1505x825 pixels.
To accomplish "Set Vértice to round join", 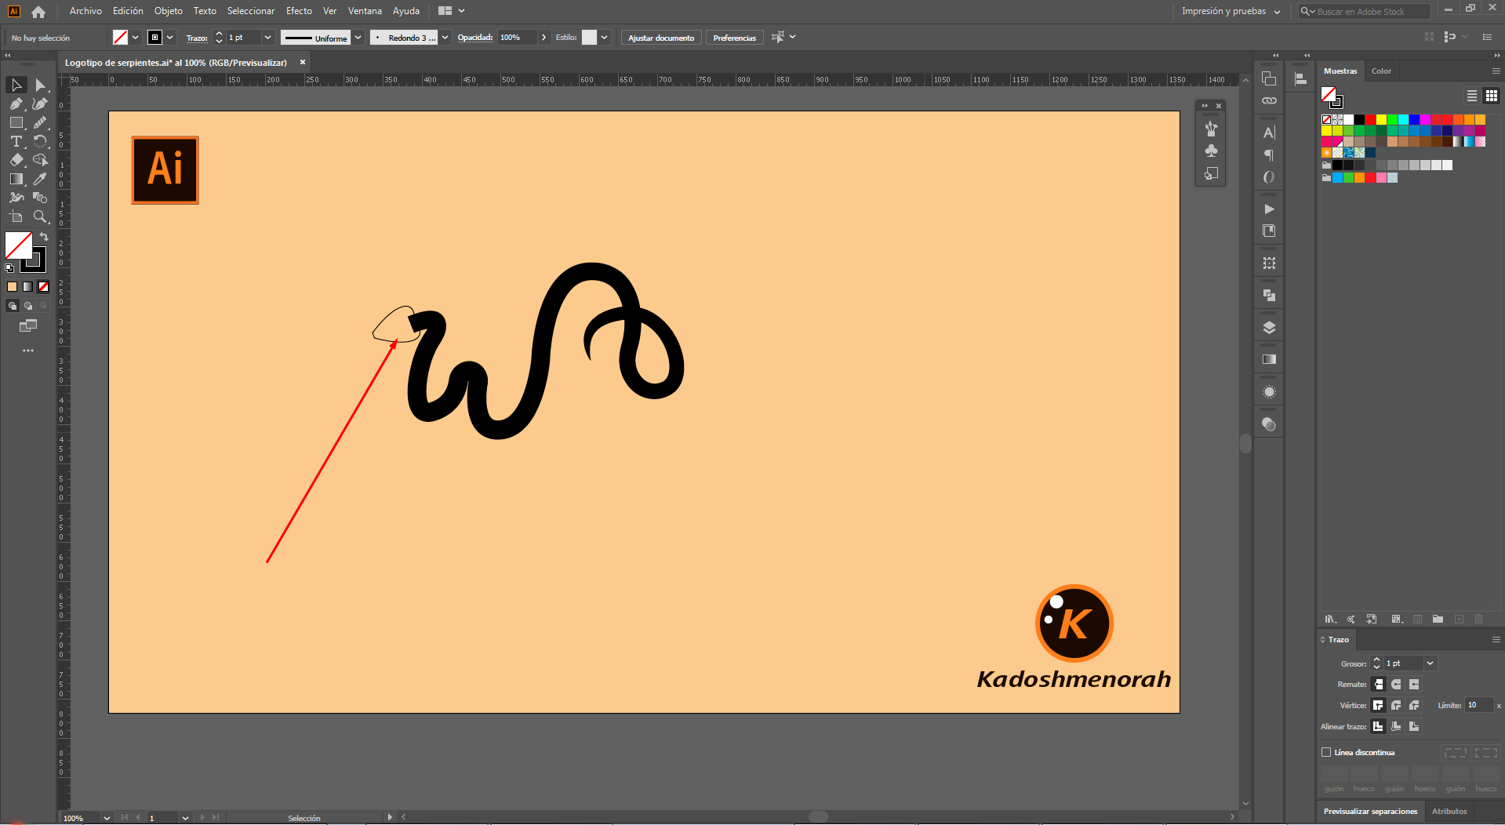I will 1396,705.
